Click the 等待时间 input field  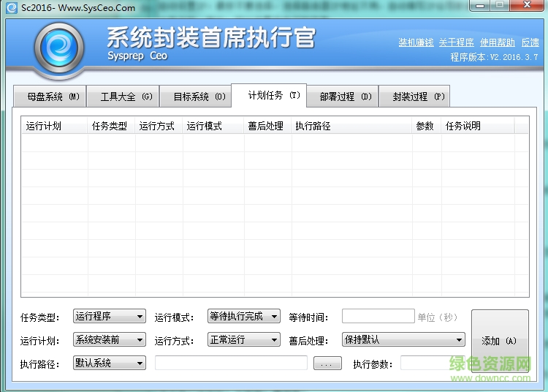[378, 317]
